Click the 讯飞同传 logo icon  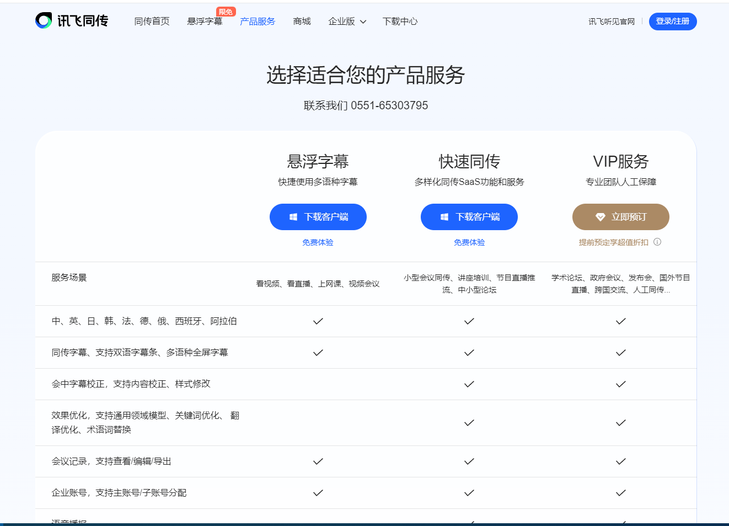tap(44, 21)
